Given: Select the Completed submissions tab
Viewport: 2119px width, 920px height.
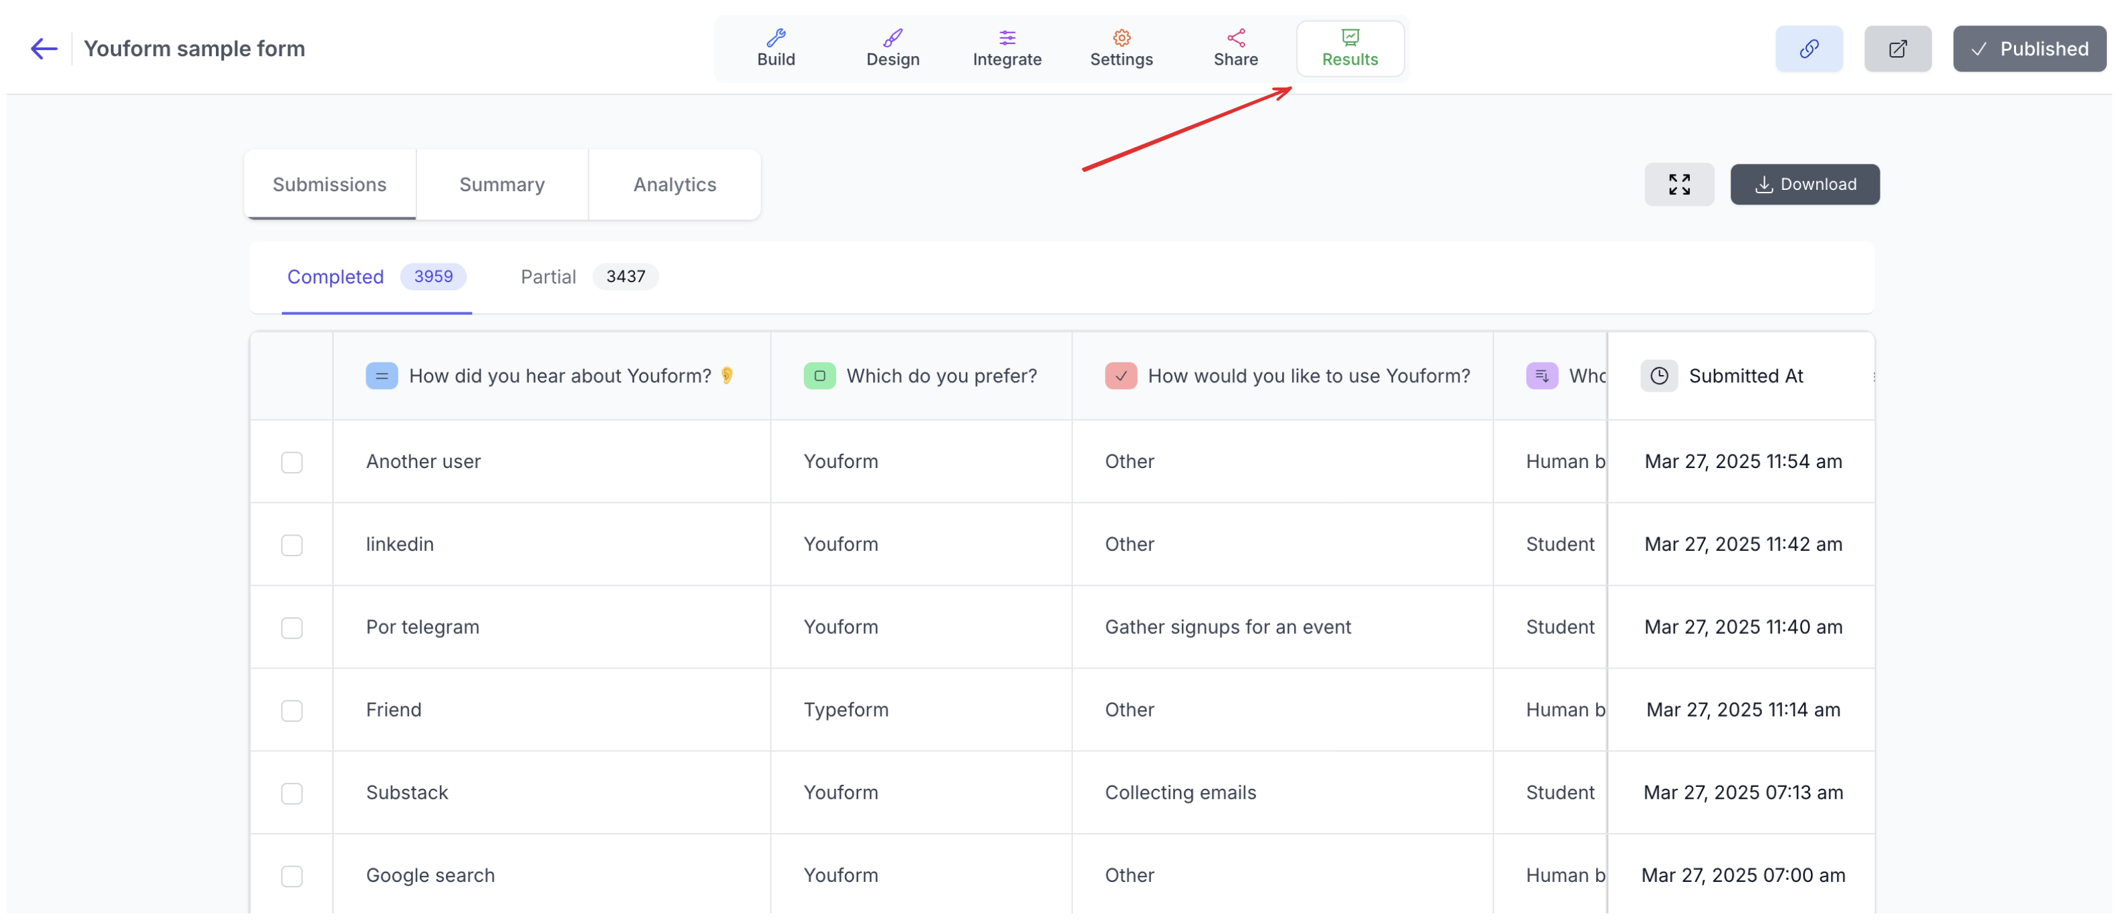Looking at the screenshot, I should click(x=376, y=277).
